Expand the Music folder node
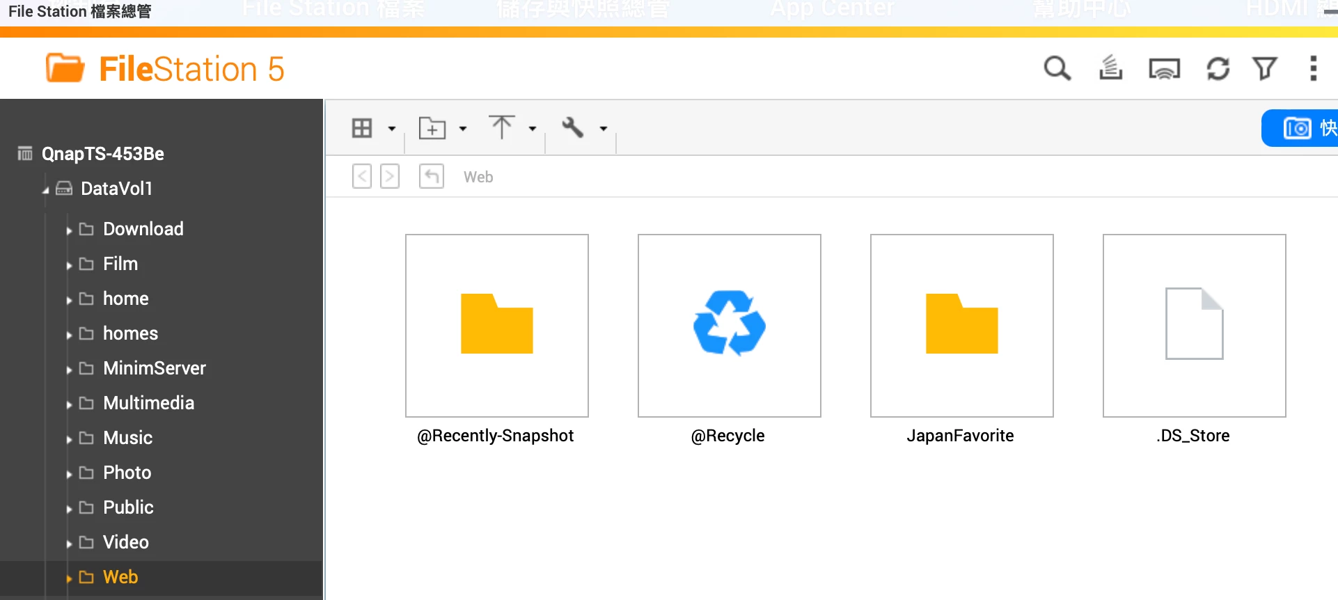Image resolution: width=1338 pixels, height=600 pixels. (69, 439)
